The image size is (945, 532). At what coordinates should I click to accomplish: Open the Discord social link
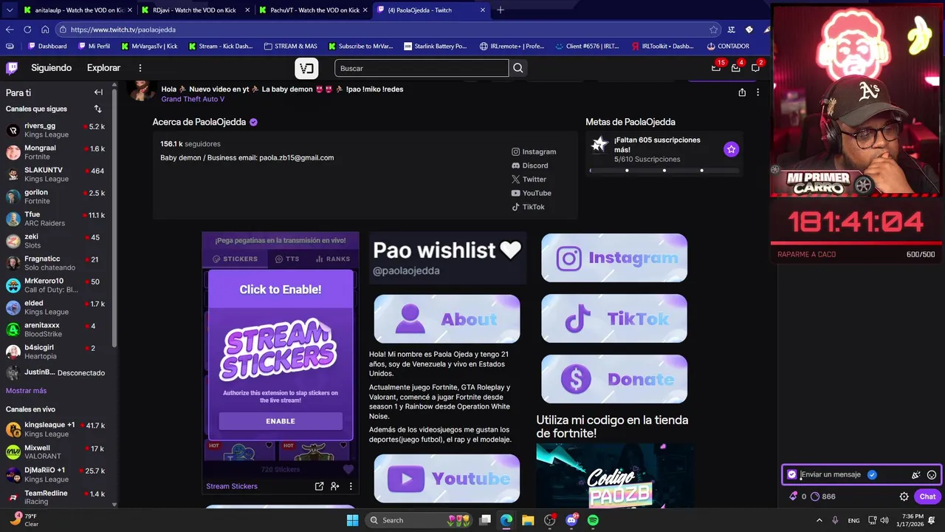coord(529,166)
